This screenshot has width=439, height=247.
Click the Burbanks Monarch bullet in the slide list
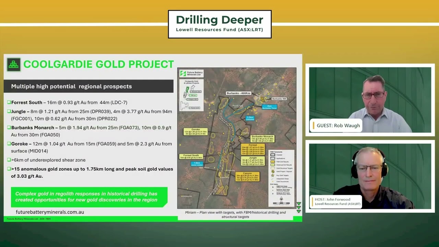tap(89, 131)
